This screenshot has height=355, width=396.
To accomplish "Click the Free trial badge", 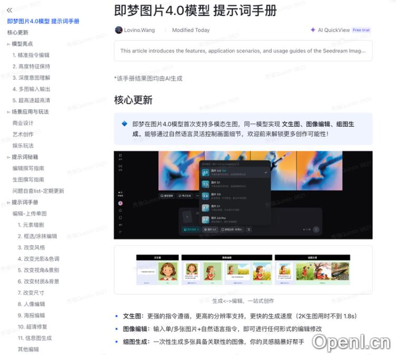I will [x=361, y=30].
